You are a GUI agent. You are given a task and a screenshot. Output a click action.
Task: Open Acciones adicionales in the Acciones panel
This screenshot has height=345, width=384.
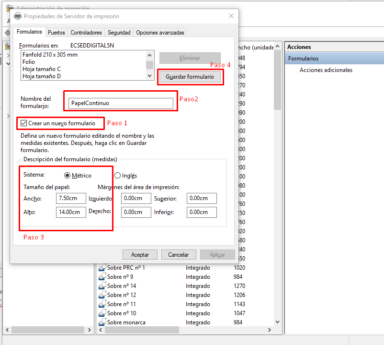326,70
